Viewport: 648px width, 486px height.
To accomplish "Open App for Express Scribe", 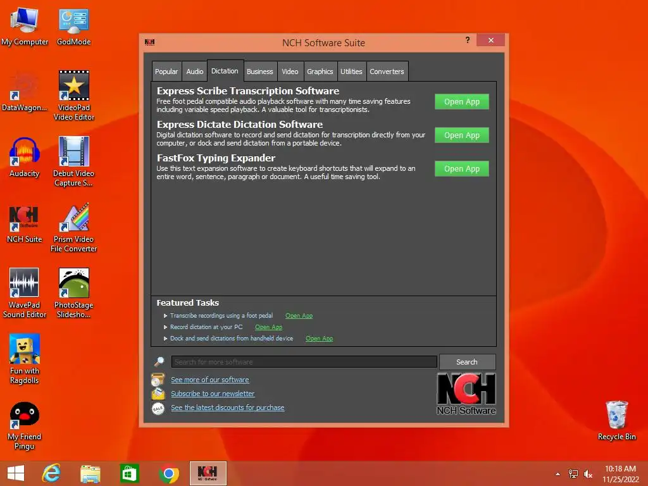I will pos(461,102).
